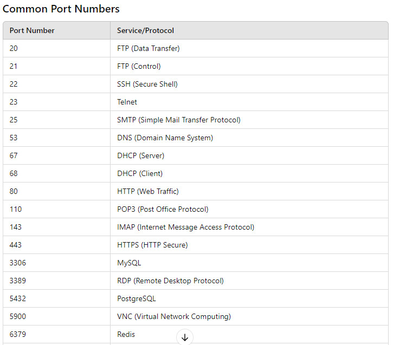The width and height of the screenshot is (393, 345).
Task: Select the PostgreSQL table cell
Action: 249,298
